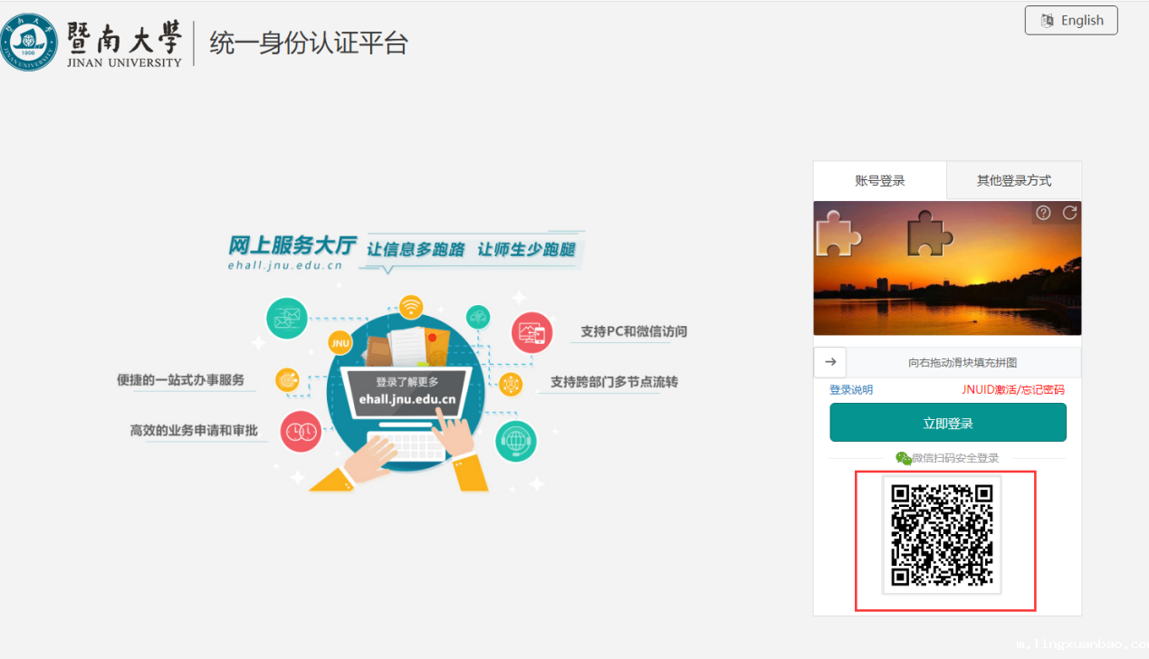This screenshot has width=1149, height=659.
Task: Click the 登录了解更多 text on the laptop
Action: click(407, 382)
